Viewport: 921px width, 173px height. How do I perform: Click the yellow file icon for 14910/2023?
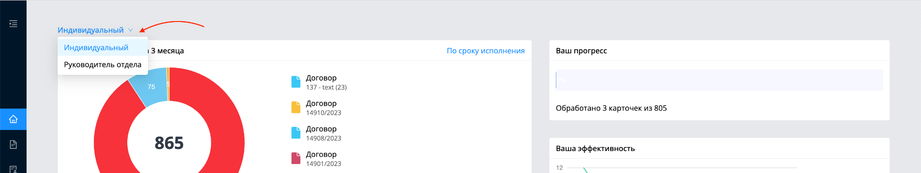tap(296, 107)
